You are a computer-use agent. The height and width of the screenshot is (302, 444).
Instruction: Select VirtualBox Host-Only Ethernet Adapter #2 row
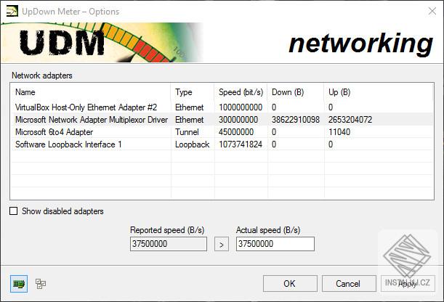point(222,107)
